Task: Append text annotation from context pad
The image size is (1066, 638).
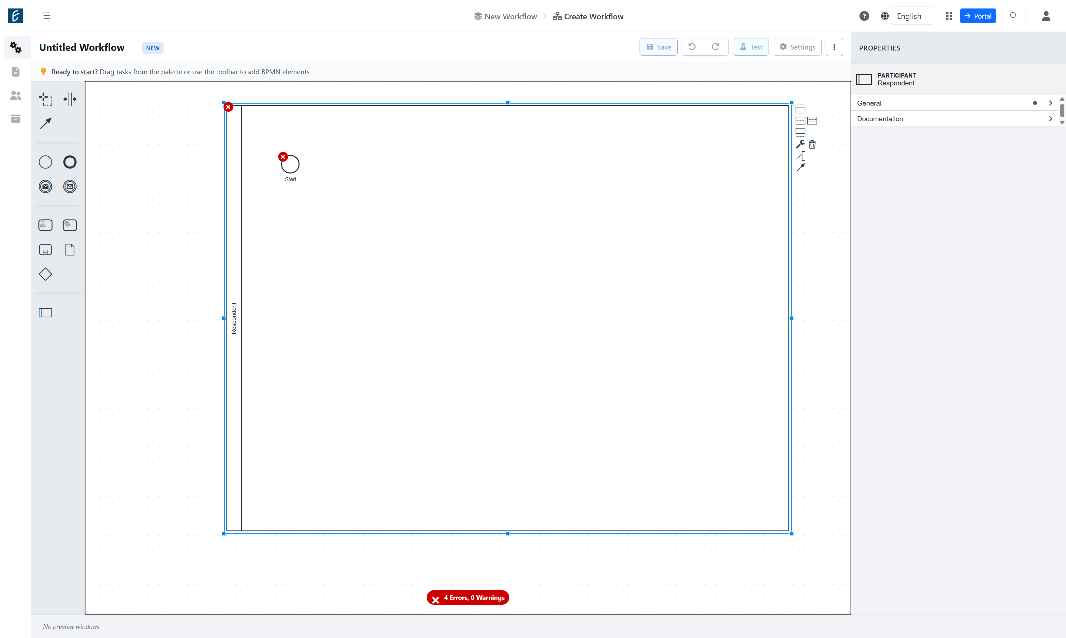Action: [800, 156]
